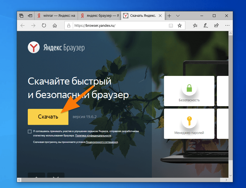This screenshot has width=246, height=188.
Task: Open a new tab with plus button
Action: pos(169,16)
